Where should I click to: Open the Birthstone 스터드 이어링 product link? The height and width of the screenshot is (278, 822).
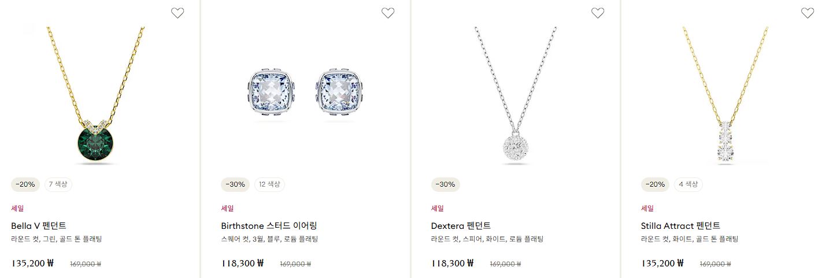(269, 225)
